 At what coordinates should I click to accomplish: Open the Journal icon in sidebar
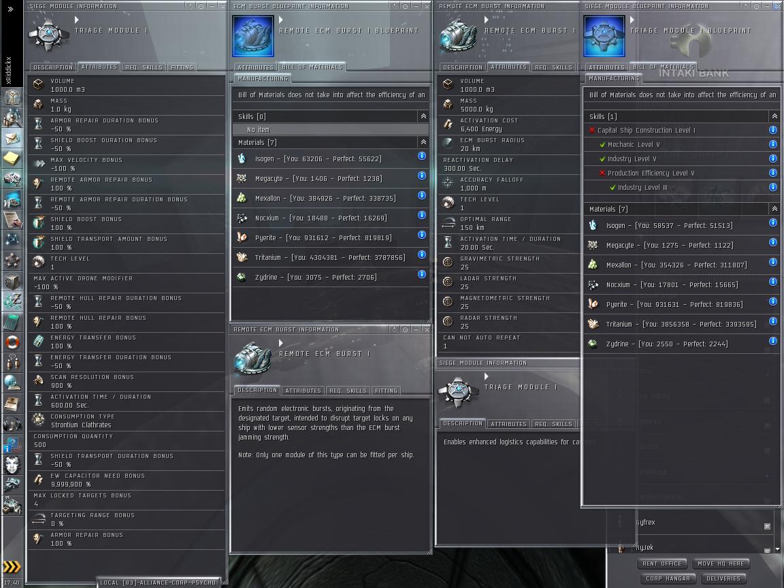[x=12, y=404]
